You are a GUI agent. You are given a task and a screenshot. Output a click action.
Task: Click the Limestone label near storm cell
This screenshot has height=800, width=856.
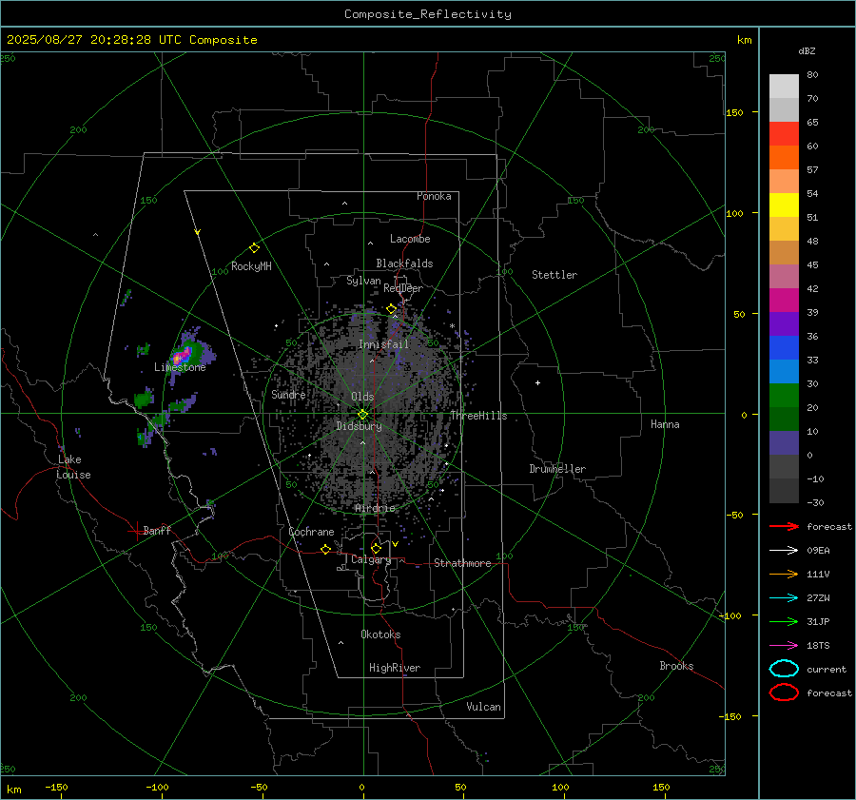tap(180, 367)
